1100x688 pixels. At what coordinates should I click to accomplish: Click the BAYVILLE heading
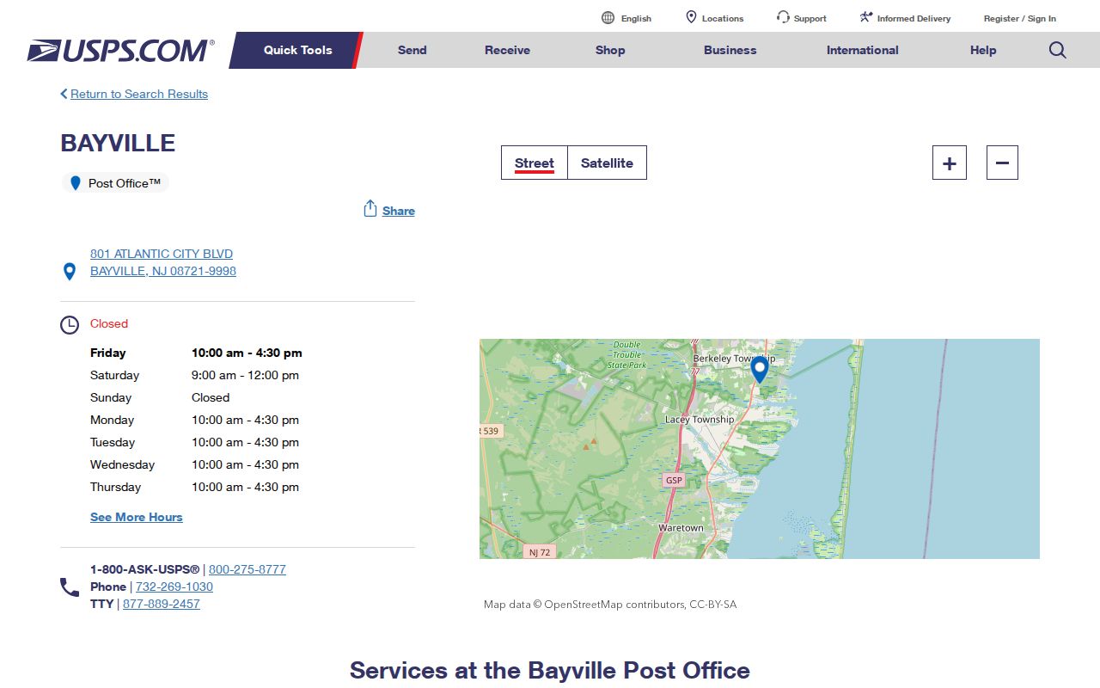click(118, 143)
